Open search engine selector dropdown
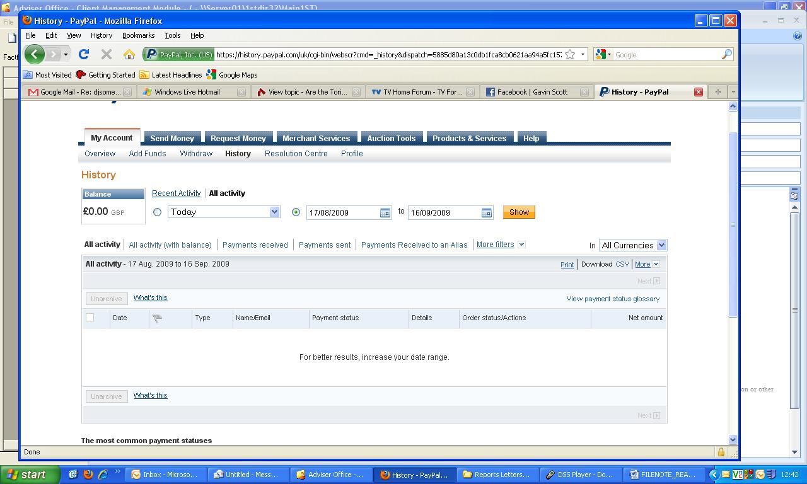This screenshot has width=807, height=484. (x=603, y=55)
